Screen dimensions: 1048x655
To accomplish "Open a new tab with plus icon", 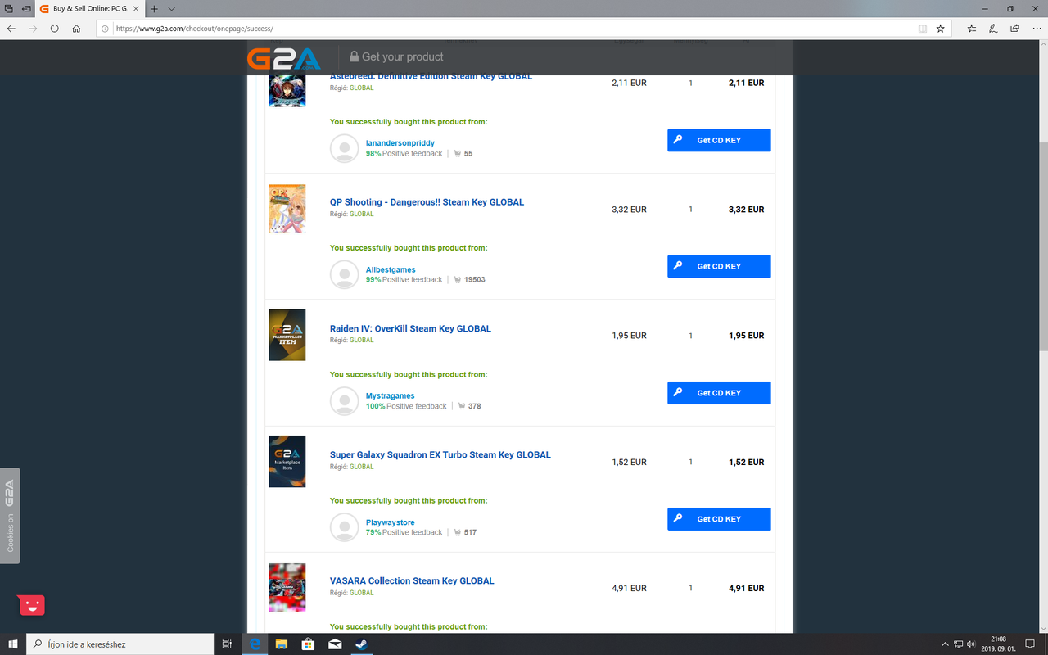I will click(154, 8).
